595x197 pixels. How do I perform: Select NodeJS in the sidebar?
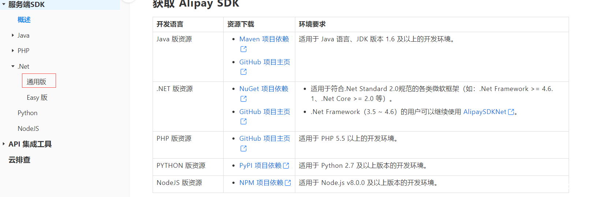[x=28, y=129]
